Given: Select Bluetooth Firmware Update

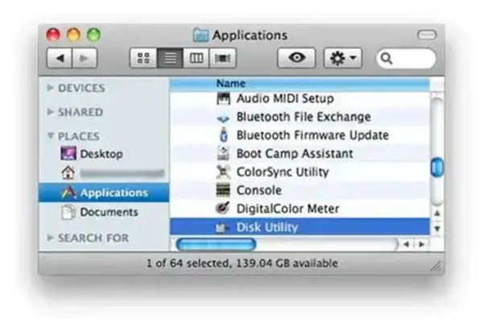Looking at the screenshot, I should coord(299,135).
